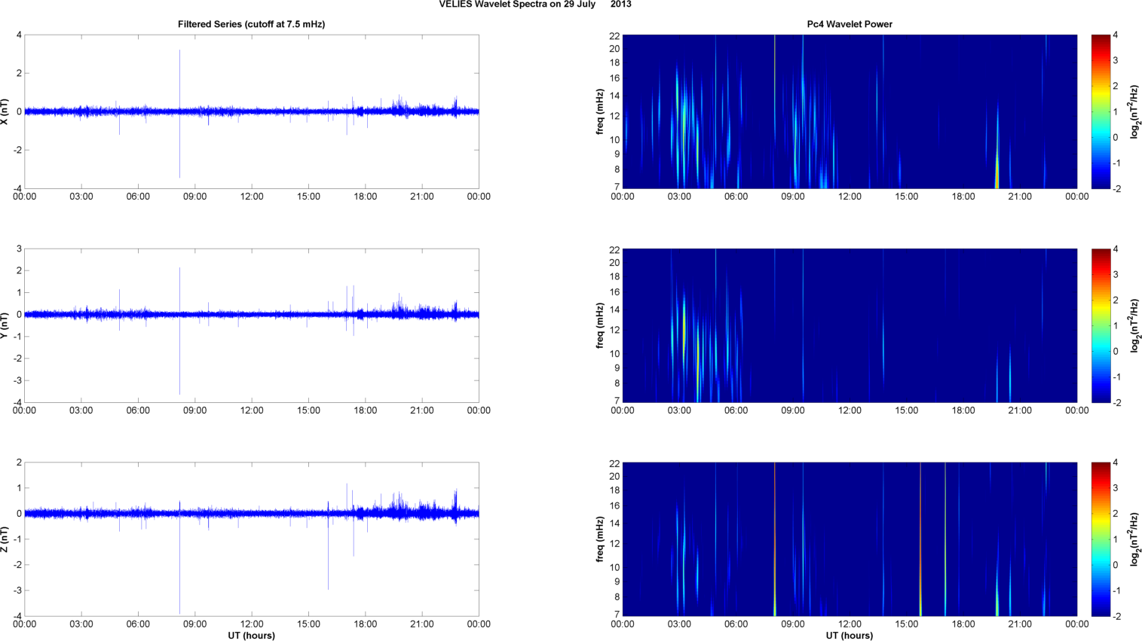
Task: Click the "22" frequency tick of the top wavelet panel
Action: (x=614, y=35)
